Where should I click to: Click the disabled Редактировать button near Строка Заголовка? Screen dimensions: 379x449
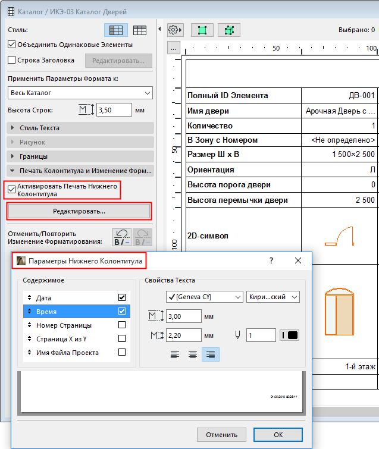click(118, 61)
